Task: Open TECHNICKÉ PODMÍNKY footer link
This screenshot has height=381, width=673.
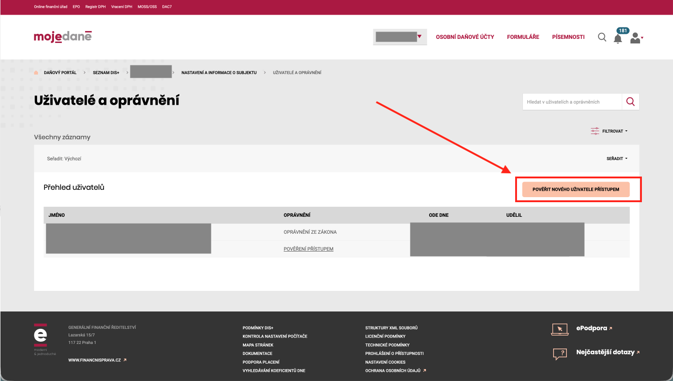Action: (388, 345)
